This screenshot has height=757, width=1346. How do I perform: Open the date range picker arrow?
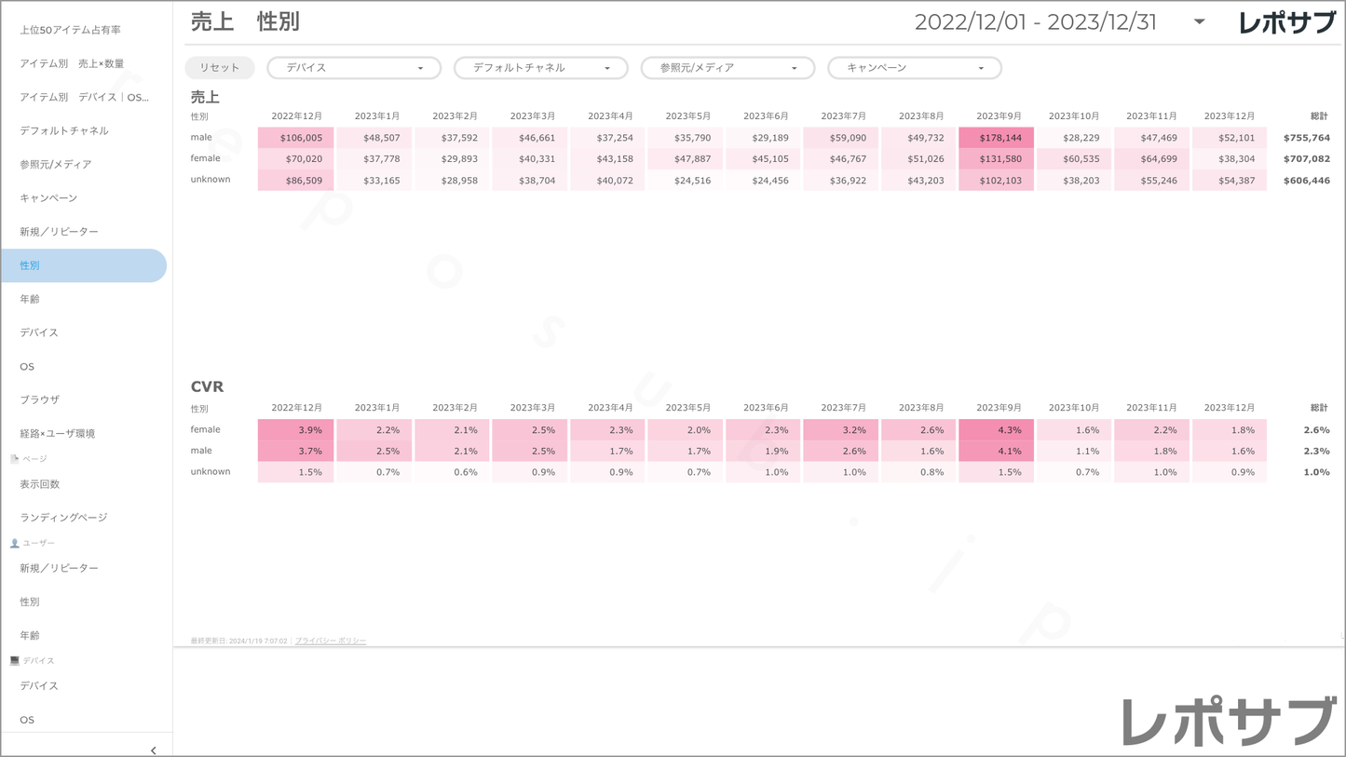[1199, 21]
